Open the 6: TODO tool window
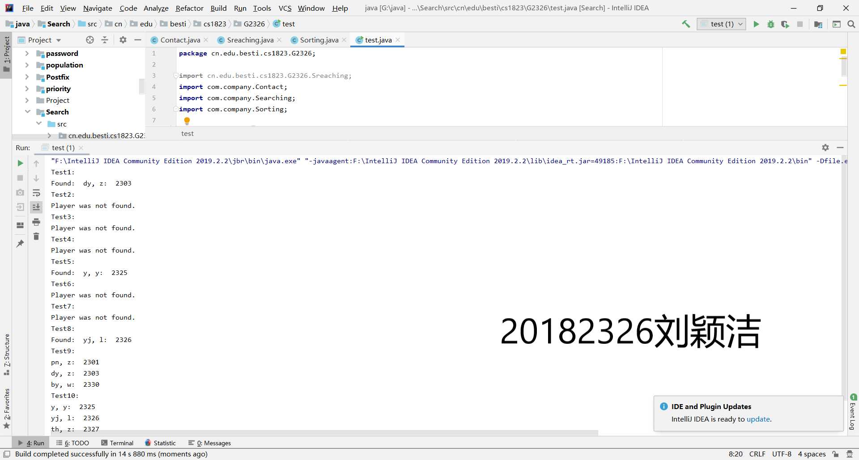The width and height of the screenshot is (859, 460). tap(72, 443)
